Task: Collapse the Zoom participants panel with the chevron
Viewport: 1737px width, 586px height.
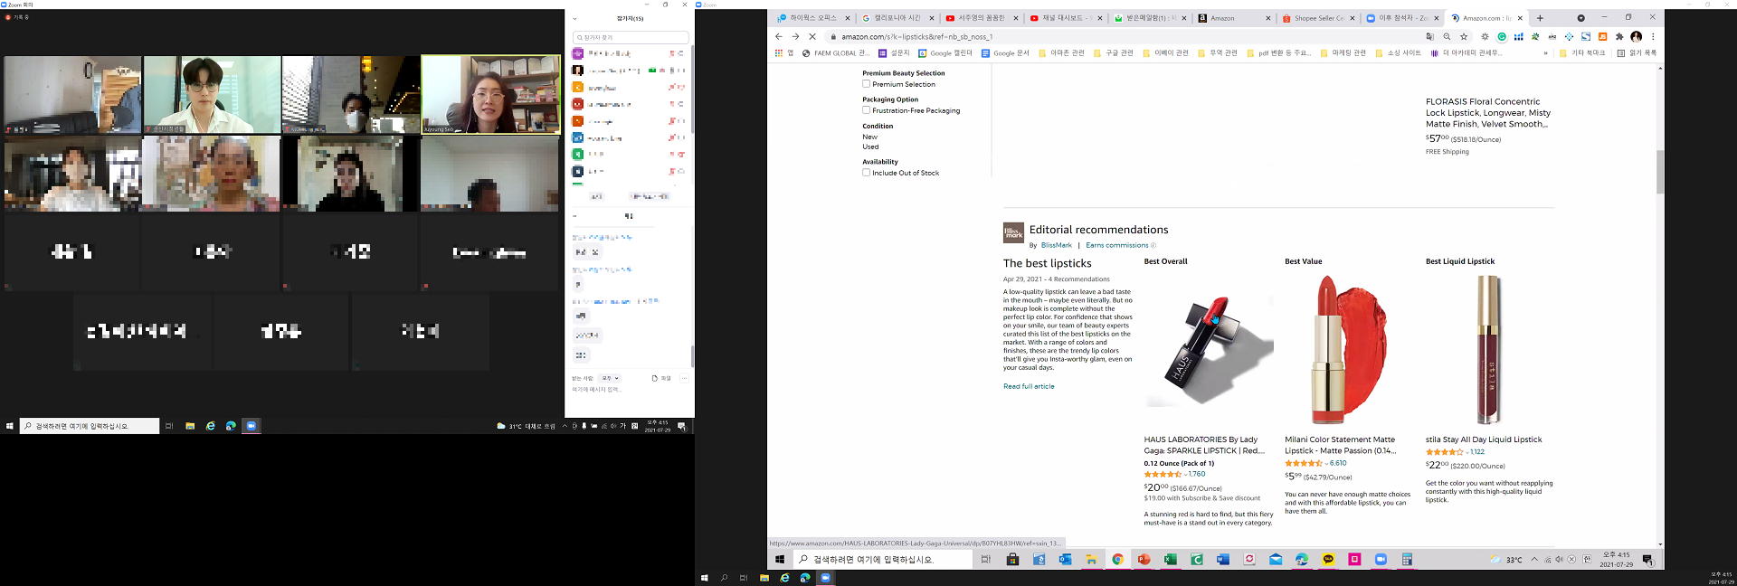Action: pyautogui.click(x=574, y=18)
